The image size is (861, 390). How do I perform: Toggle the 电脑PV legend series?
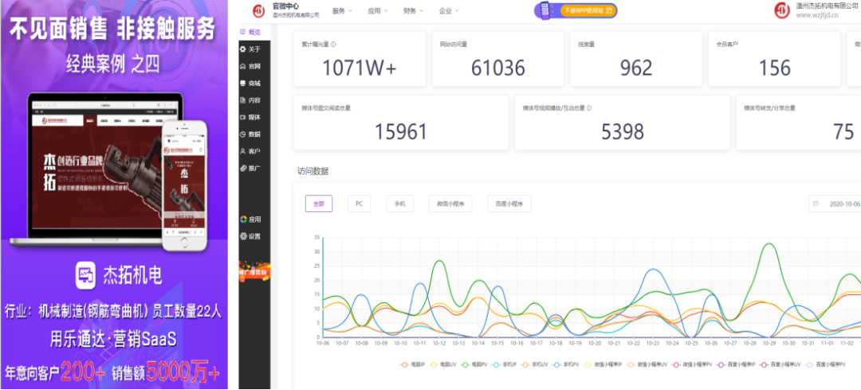point(474,364)
